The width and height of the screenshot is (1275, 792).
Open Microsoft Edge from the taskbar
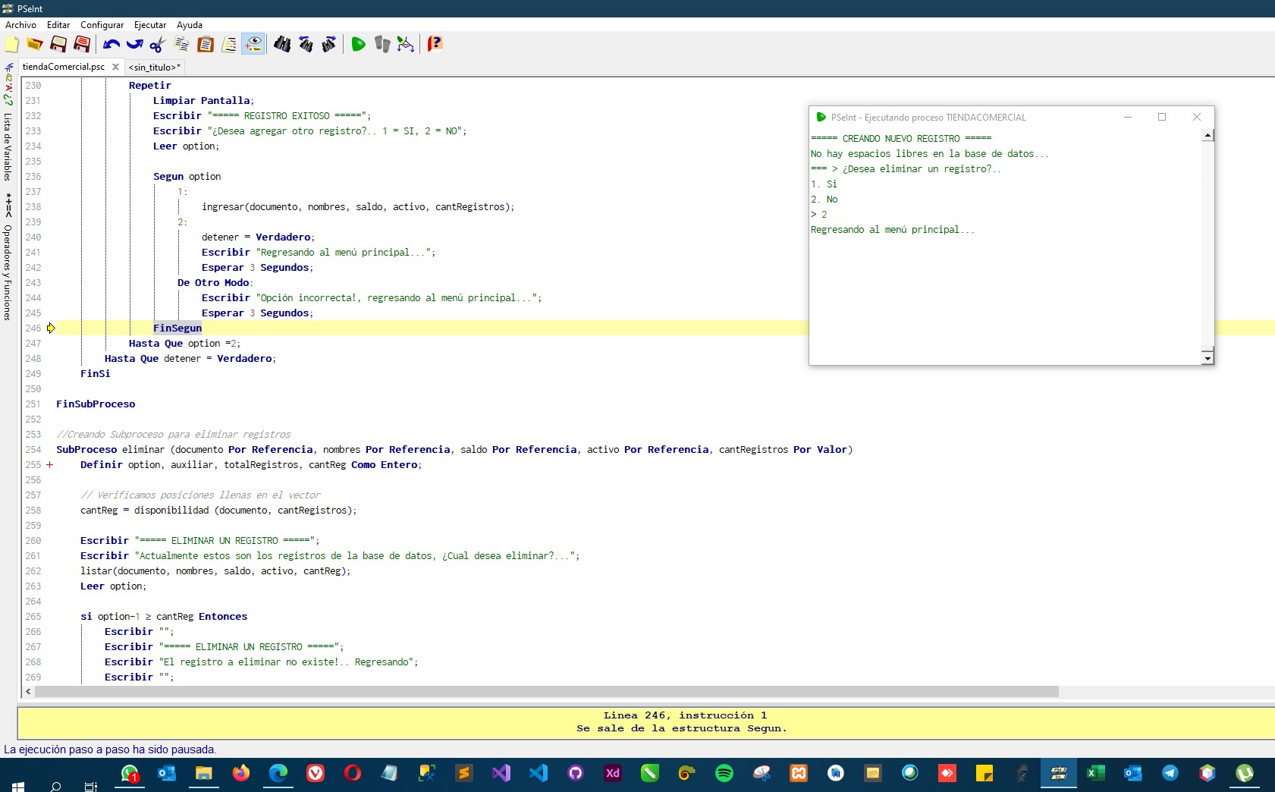point(278,773)
